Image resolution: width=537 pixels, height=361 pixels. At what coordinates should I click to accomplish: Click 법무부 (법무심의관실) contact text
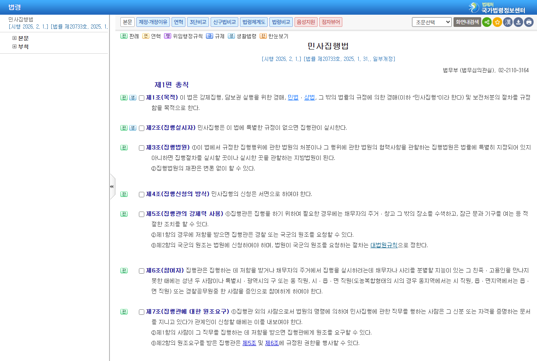(486, 71)
